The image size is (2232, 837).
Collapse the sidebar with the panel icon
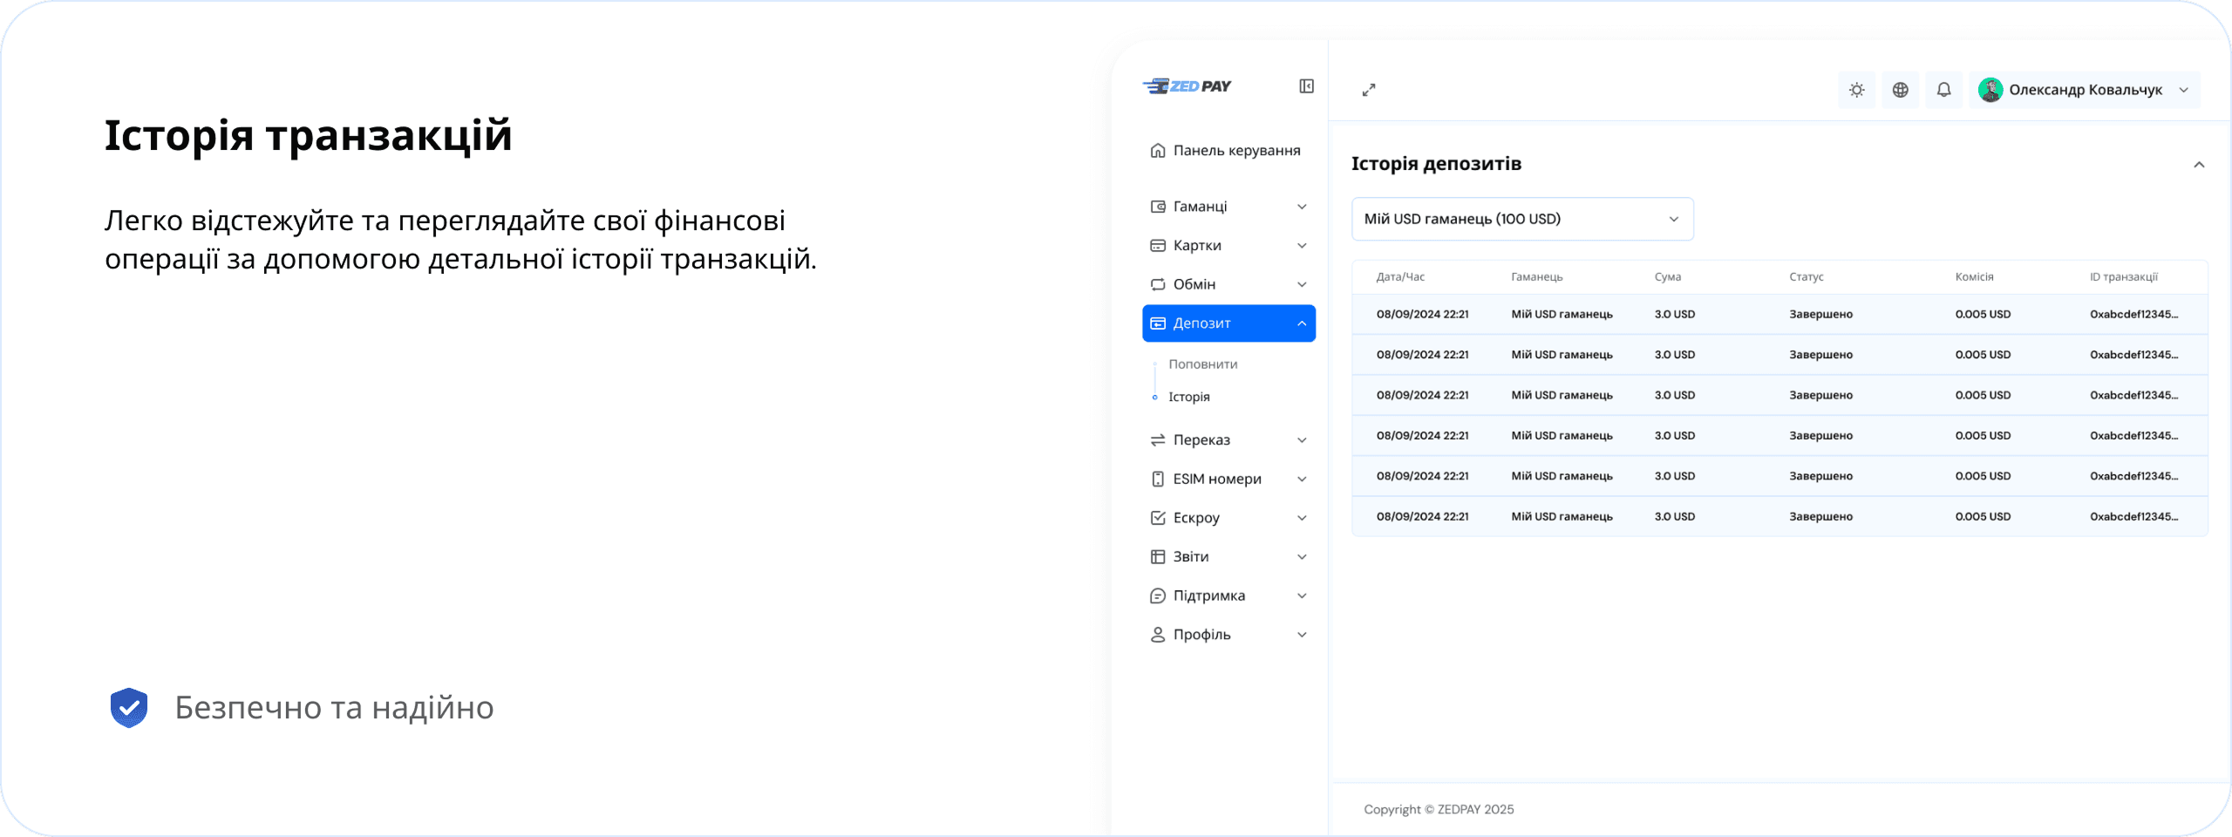(x=1306, y=86)
